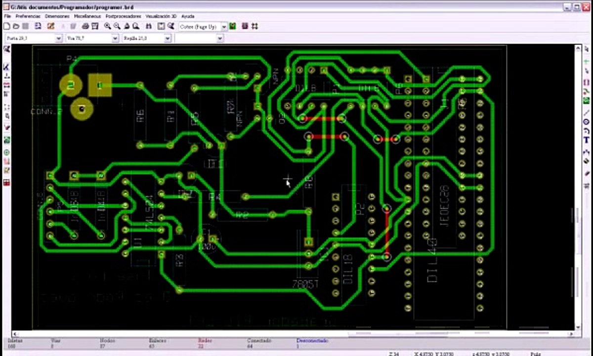The image size is (593, 356).
Task: Click the Find binoculars icon
Action: 148,26
